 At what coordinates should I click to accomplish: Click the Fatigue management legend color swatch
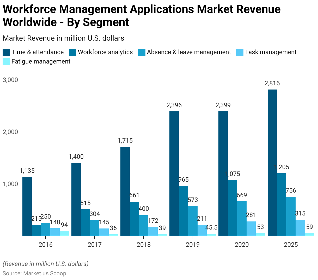pos(6,62)
